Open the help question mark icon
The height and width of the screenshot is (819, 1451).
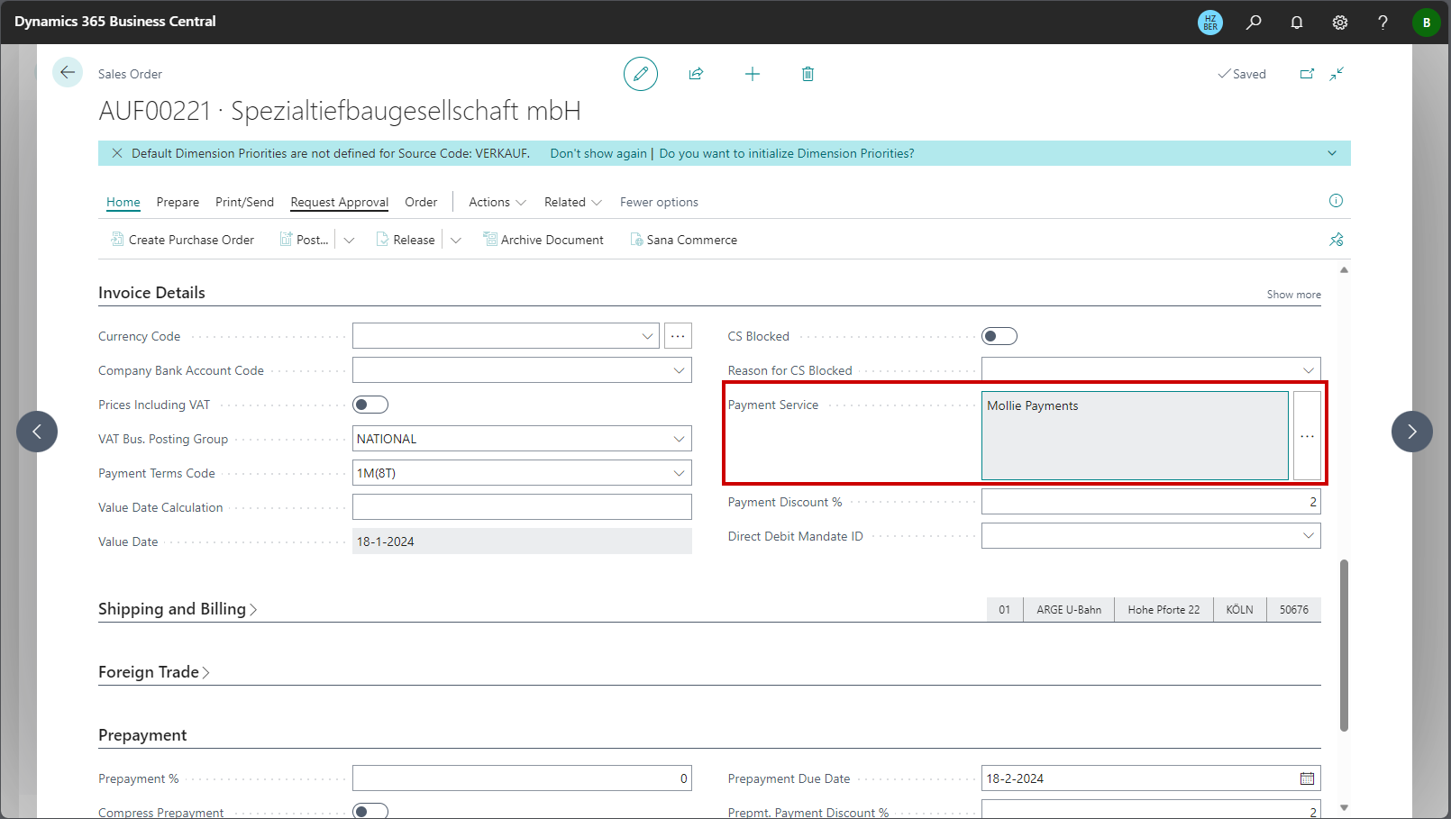(x=1383, y=23)
